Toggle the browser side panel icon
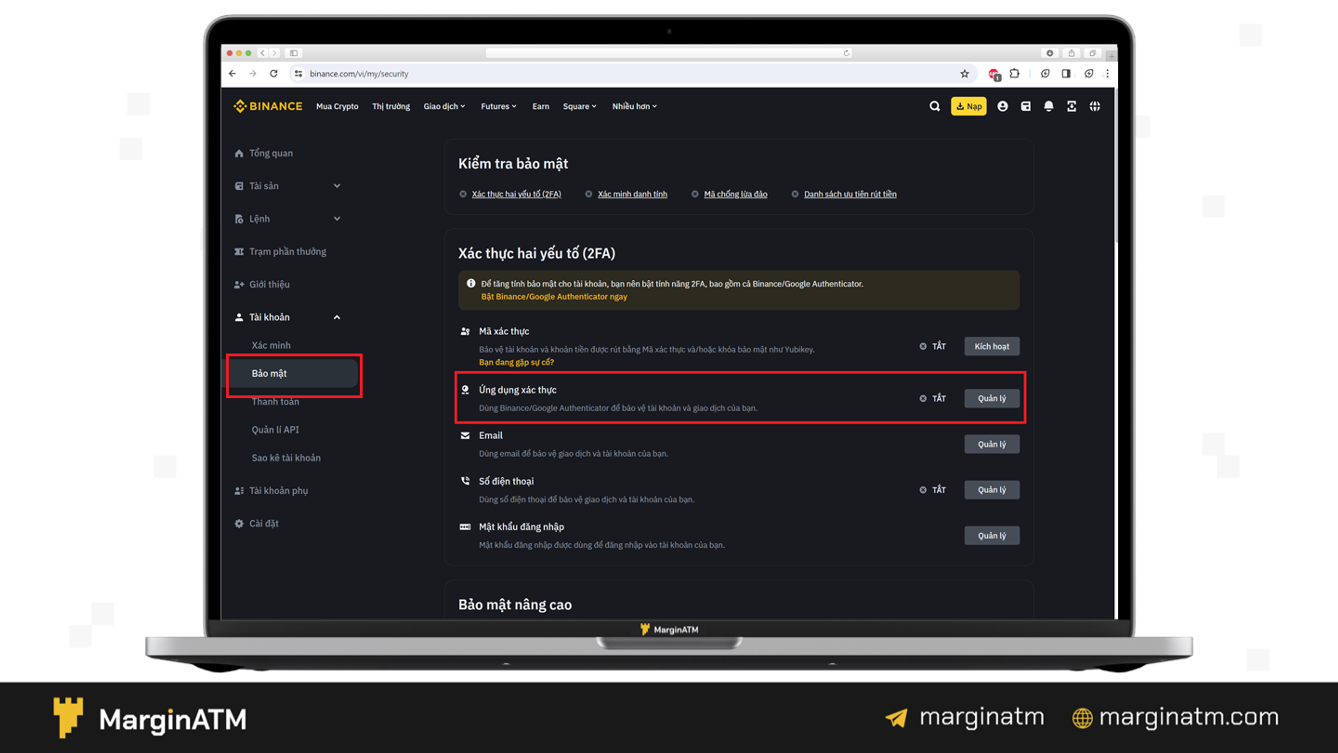Screen dimensions: 1338x753 (x=1066, y=74)
